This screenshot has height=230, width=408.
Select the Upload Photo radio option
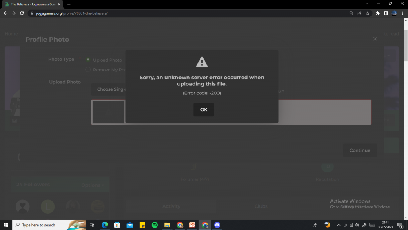point(88,60)
